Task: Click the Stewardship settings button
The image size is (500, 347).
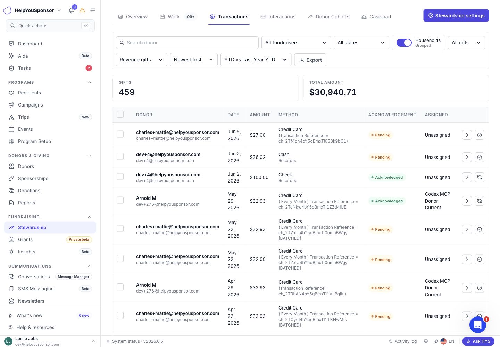Action: coord(456,16)
